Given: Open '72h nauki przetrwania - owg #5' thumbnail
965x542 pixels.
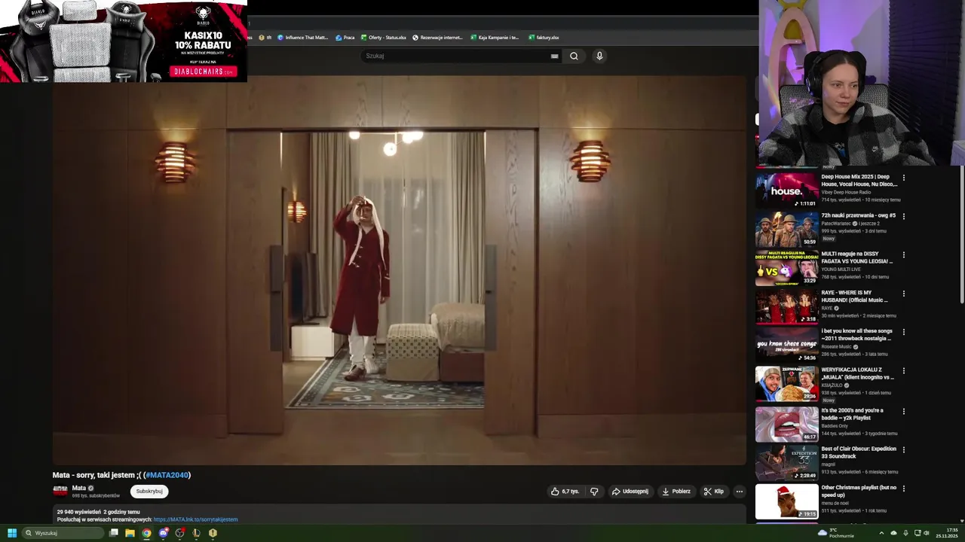Looking at the screenshot, I should [786, 229].
